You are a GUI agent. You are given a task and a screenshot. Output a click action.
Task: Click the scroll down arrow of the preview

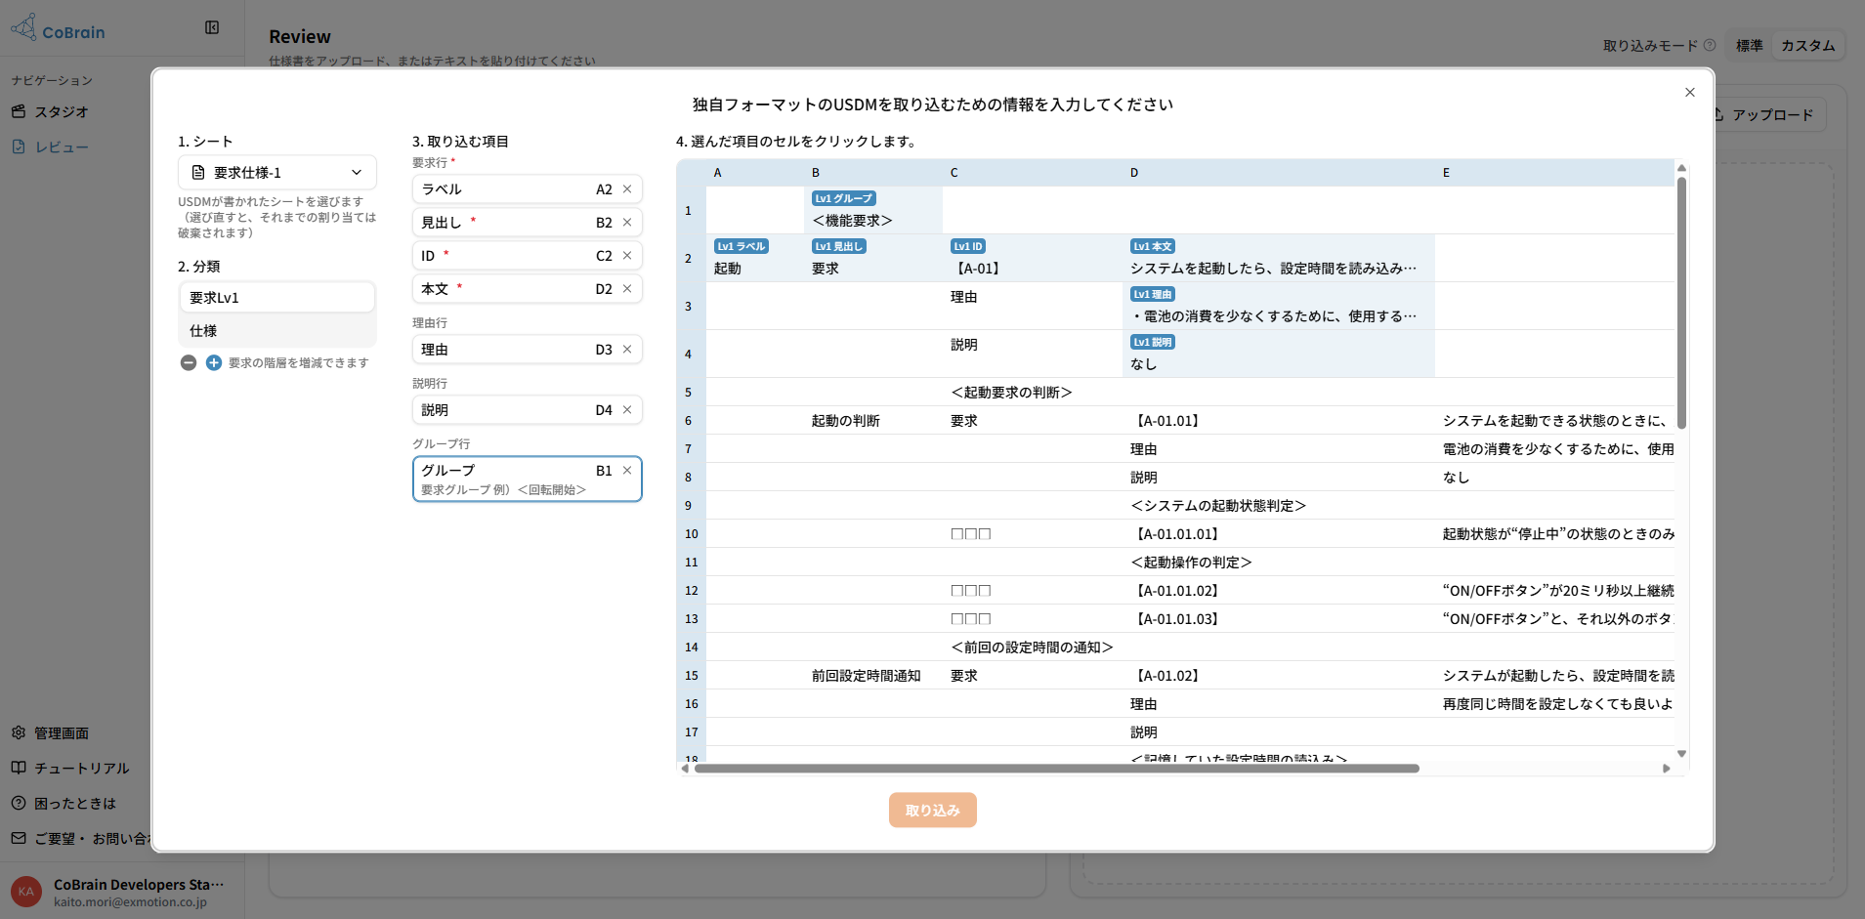point(1681,753)
